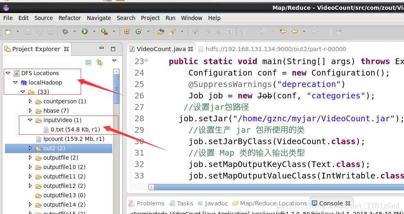The image size is (404, 214).
Task: Click the Run External Tools icon
Action: tap(104, 31)
